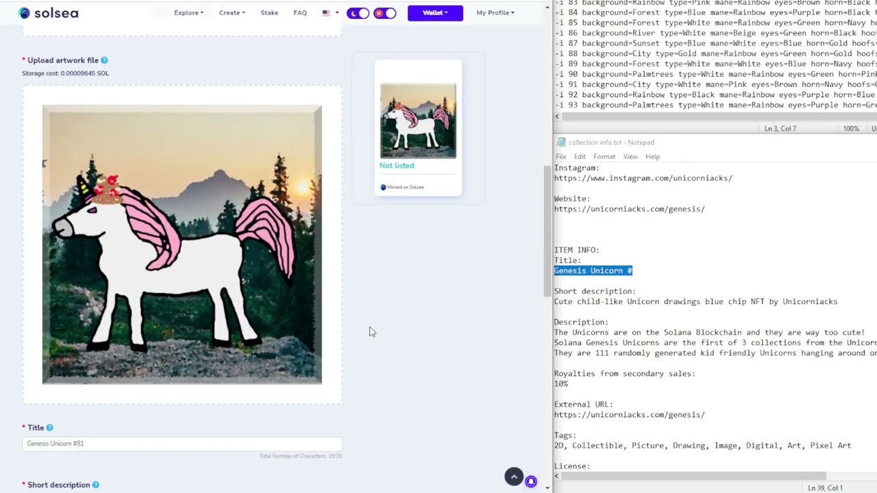Open the Wallet dropdown button

(435, 13)
